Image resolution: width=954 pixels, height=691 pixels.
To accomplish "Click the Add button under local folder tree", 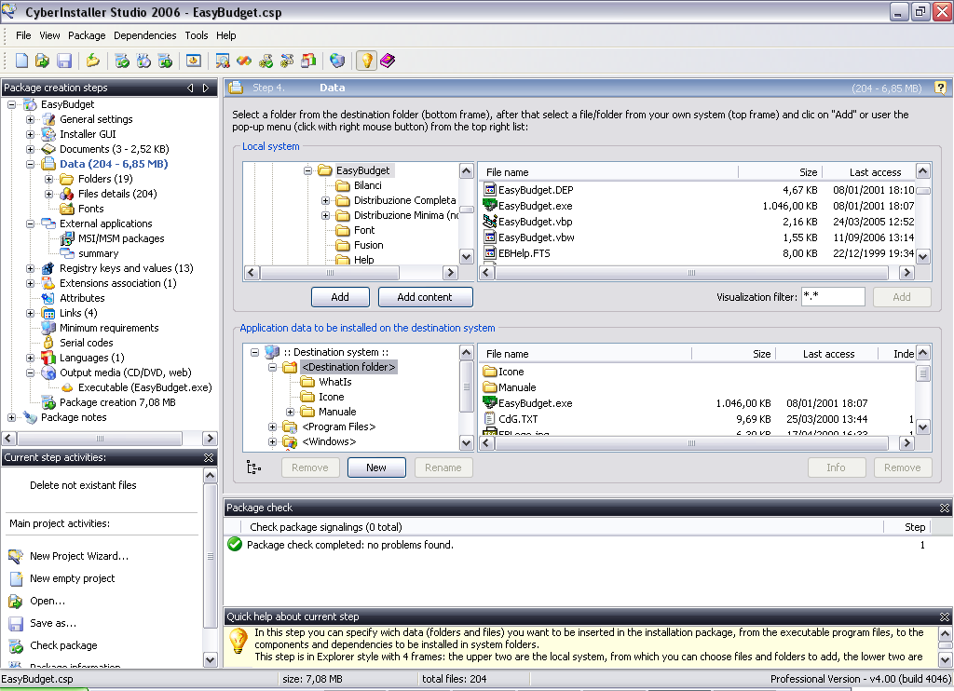I will click(x=340, y=297).
